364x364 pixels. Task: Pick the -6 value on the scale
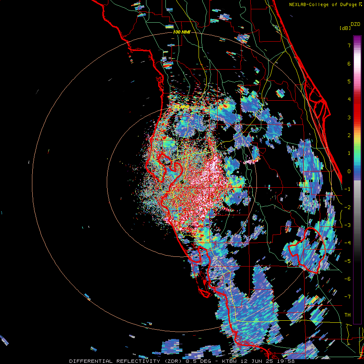tap(347, 279)
